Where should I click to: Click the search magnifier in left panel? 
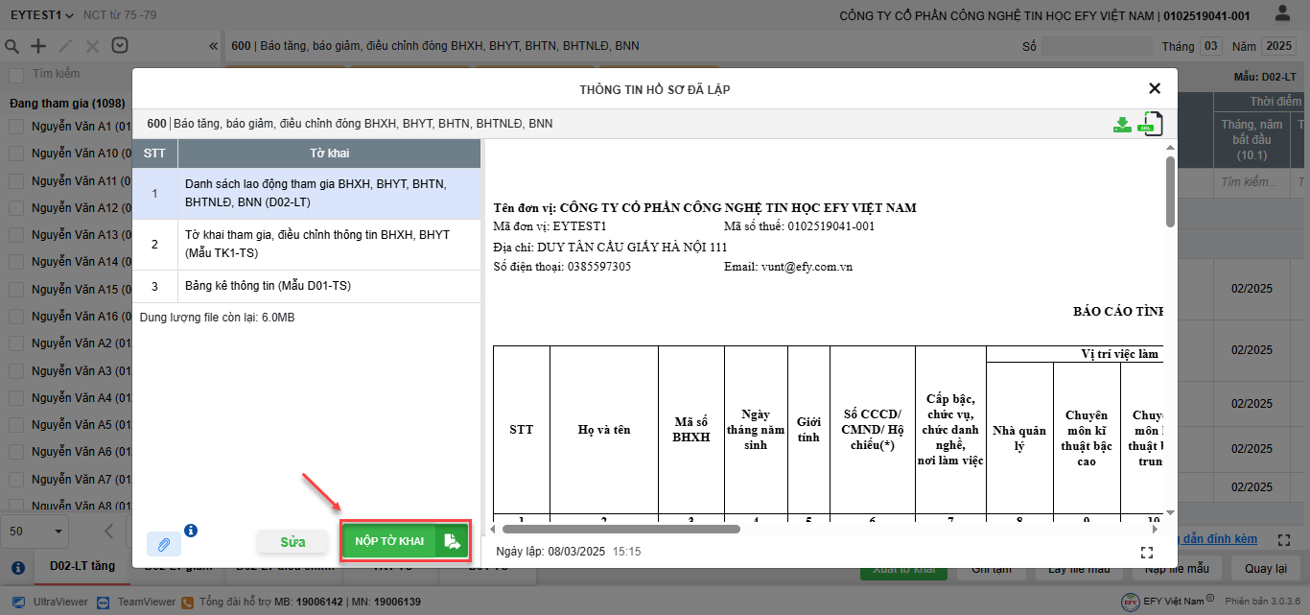click(12, 46)
